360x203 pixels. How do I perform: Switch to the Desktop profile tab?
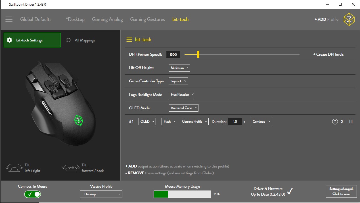(75, 19)
